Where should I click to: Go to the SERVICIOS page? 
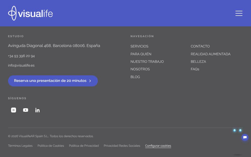click(x=139, y=46)
